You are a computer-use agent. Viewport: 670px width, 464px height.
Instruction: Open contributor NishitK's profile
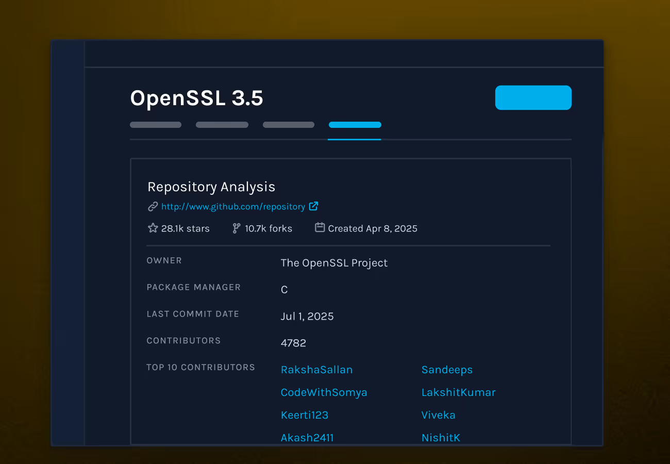click(x=441, y=438)
